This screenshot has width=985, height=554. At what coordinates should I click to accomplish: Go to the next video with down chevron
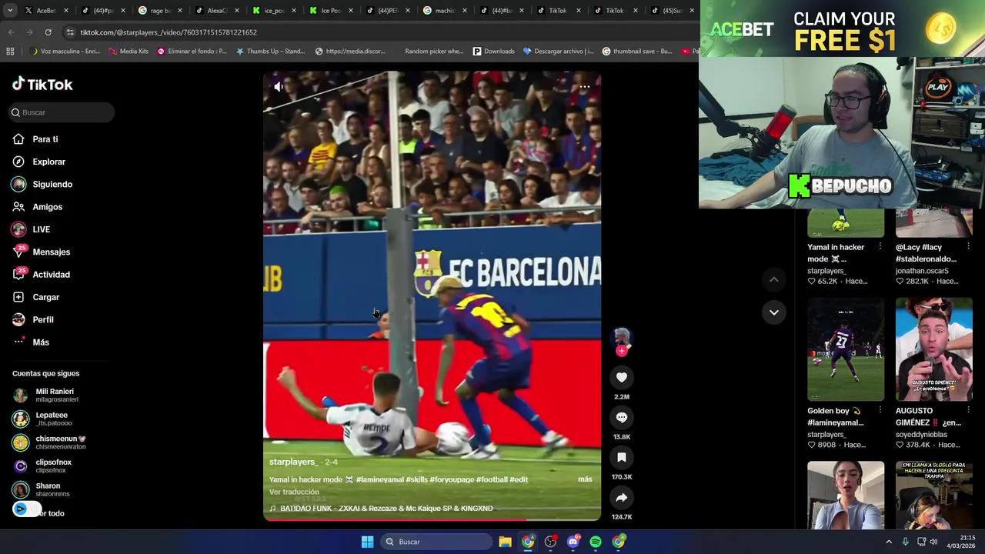[774, 312]
